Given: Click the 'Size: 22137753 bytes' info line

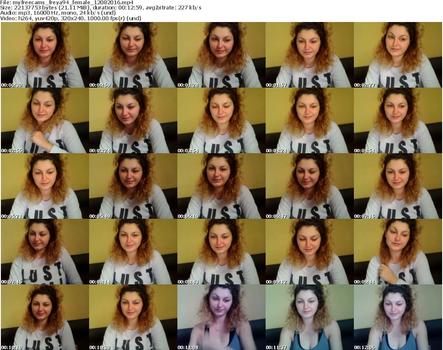Looking at the screenshot, I should click(x=100, y=8).
